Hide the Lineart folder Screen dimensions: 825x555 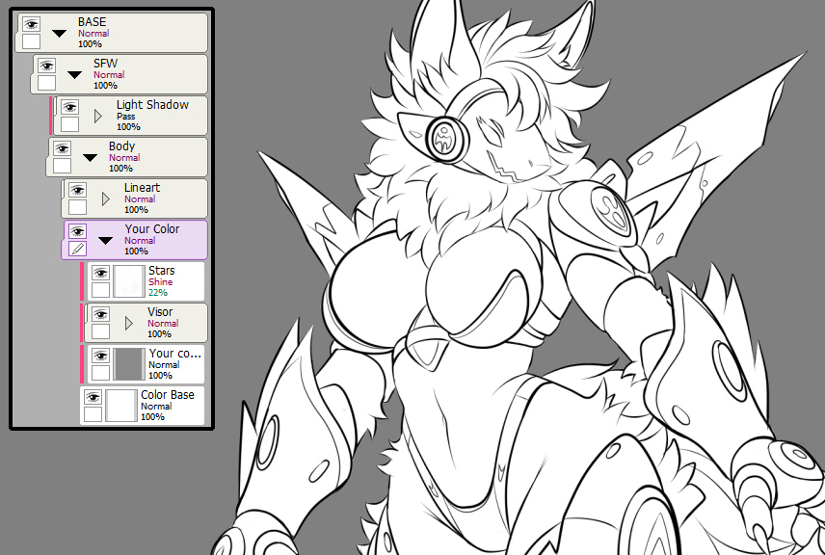pos(77,190)
